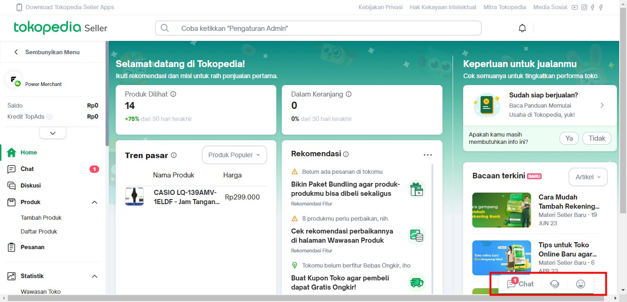Click the Diskusi speech bubbles icon

click(12, 186)
